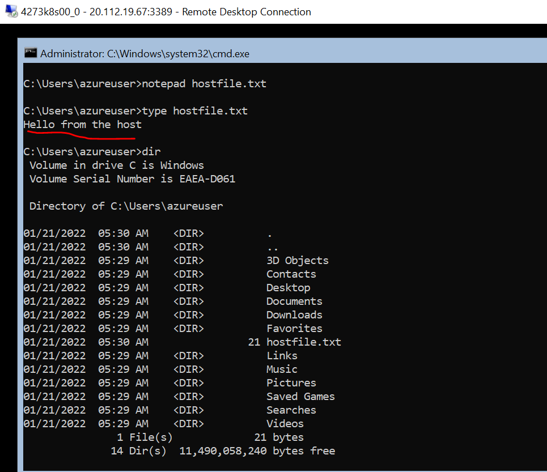The width and height of the screenshot is (547, 472).
Task: Click the Administrator cmd.exe window title text
Action: coord(145,54)
